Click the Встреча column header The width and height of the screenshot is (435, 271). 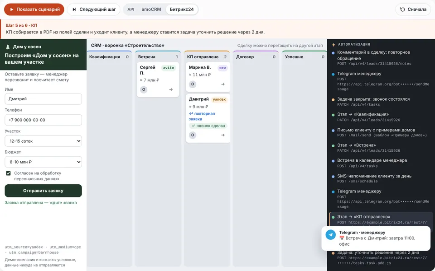(158, 57)
